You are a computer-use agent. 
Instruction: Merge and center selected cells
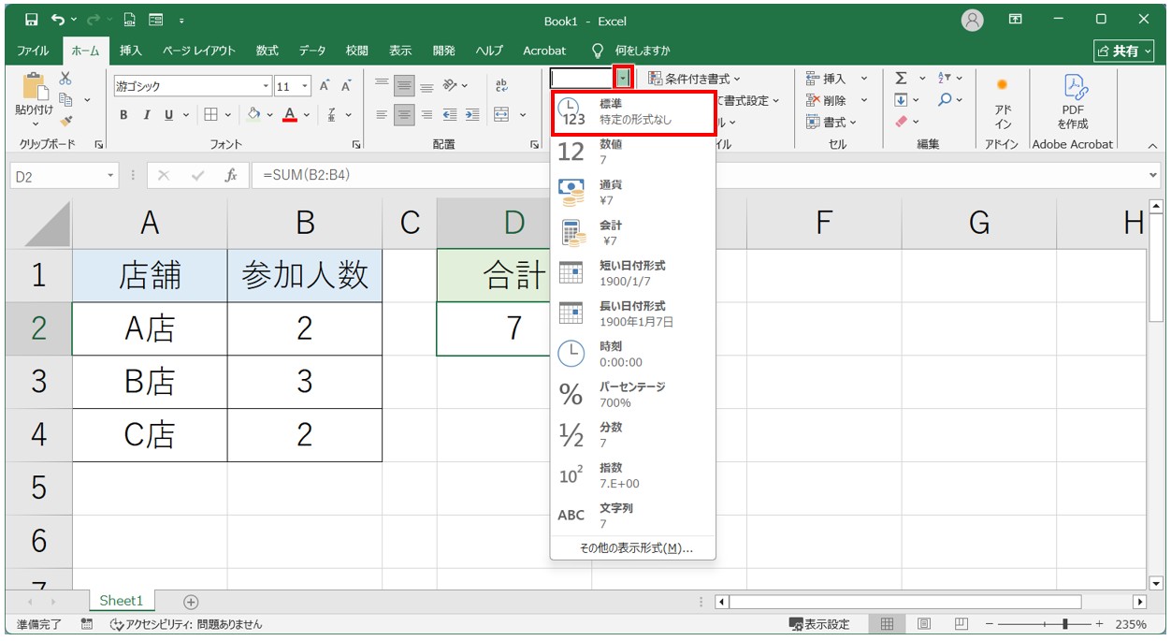tap(501, 115)
